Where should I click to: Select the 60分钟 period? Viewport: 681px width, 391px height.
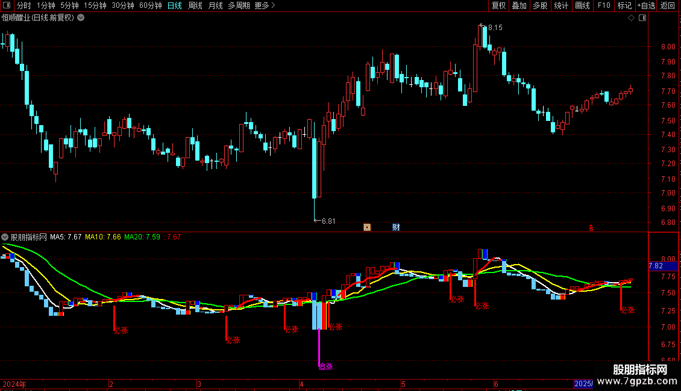[150, 5]
